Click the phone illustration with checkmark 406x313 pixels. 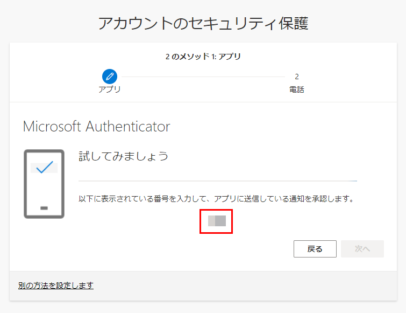pyautogui.click(x=44, y=184)
